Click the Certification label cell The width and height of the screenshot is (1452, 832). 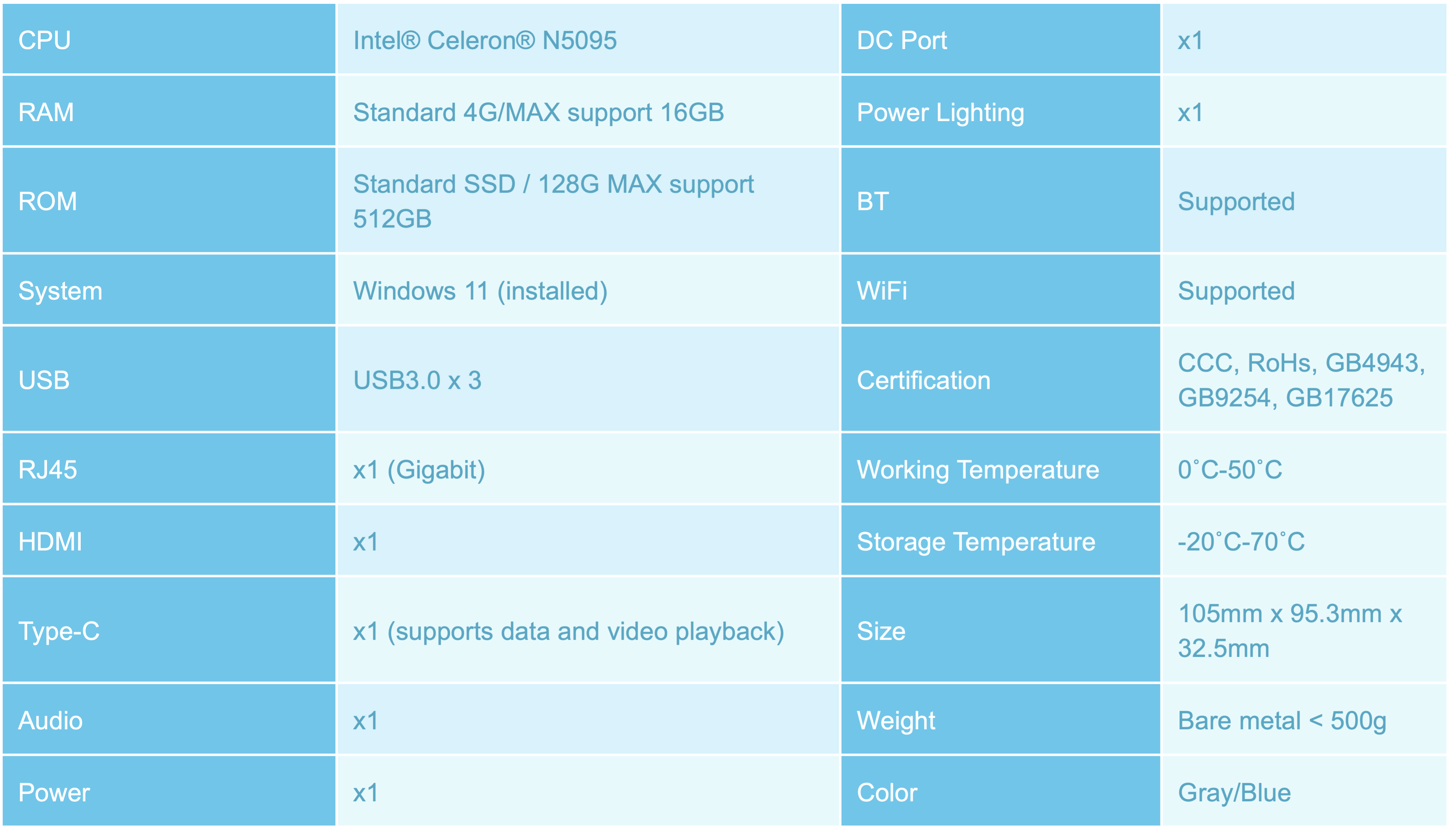tap(1001, 379)
